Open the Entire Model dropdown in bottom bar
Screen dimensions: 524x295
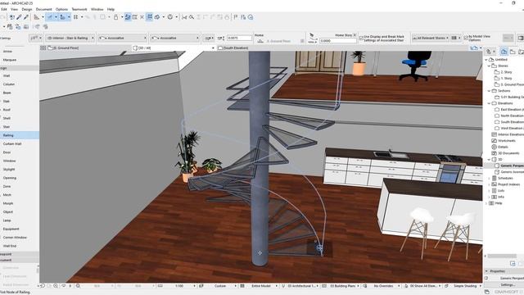pyautogui.click(x=263, y=286)
